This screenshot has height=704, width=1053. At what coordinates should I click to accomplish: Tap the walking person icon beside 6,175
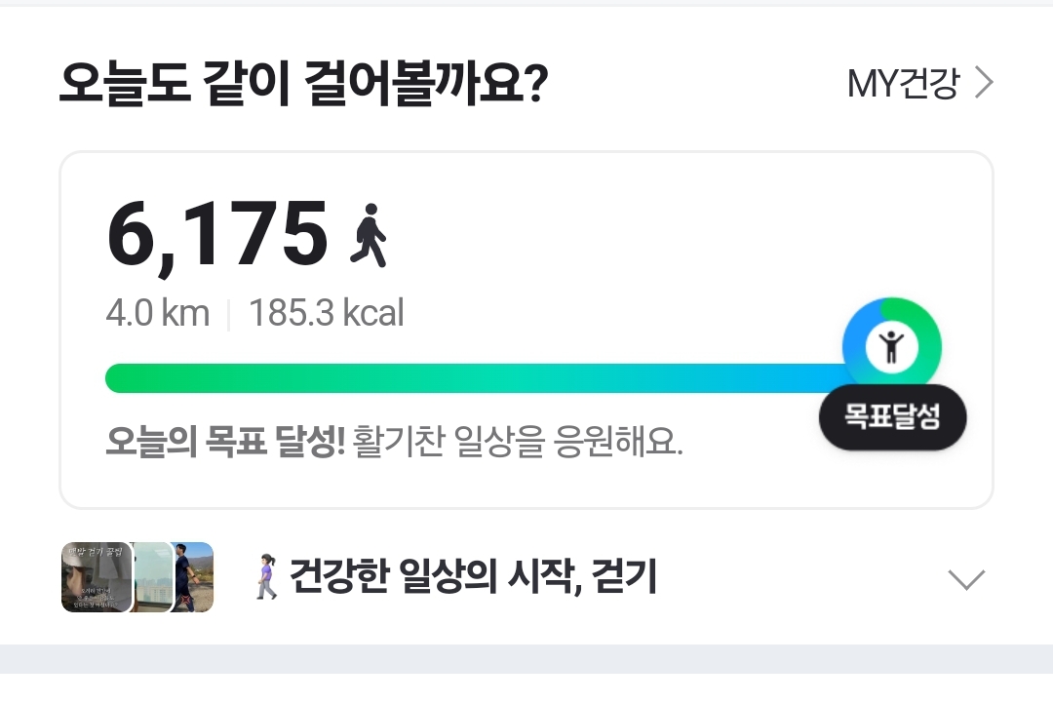pos(370,235)
